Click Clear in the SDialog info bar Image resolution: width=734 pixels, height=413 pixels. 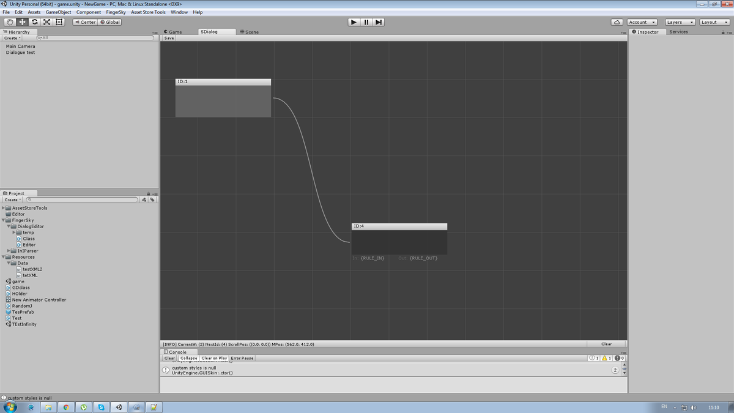tap(606, 344)
